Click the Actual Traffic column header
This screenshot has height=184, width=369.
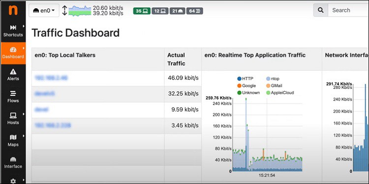click(176, 59)
